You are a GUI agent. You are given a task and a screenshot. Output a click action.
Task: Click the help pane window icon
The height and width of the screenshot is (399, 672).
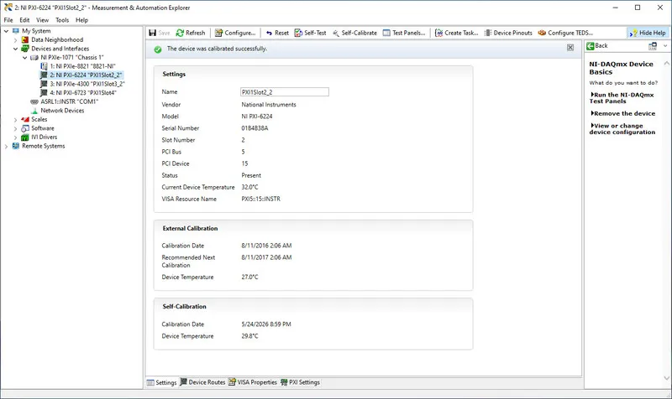click(x=653, y=46)
